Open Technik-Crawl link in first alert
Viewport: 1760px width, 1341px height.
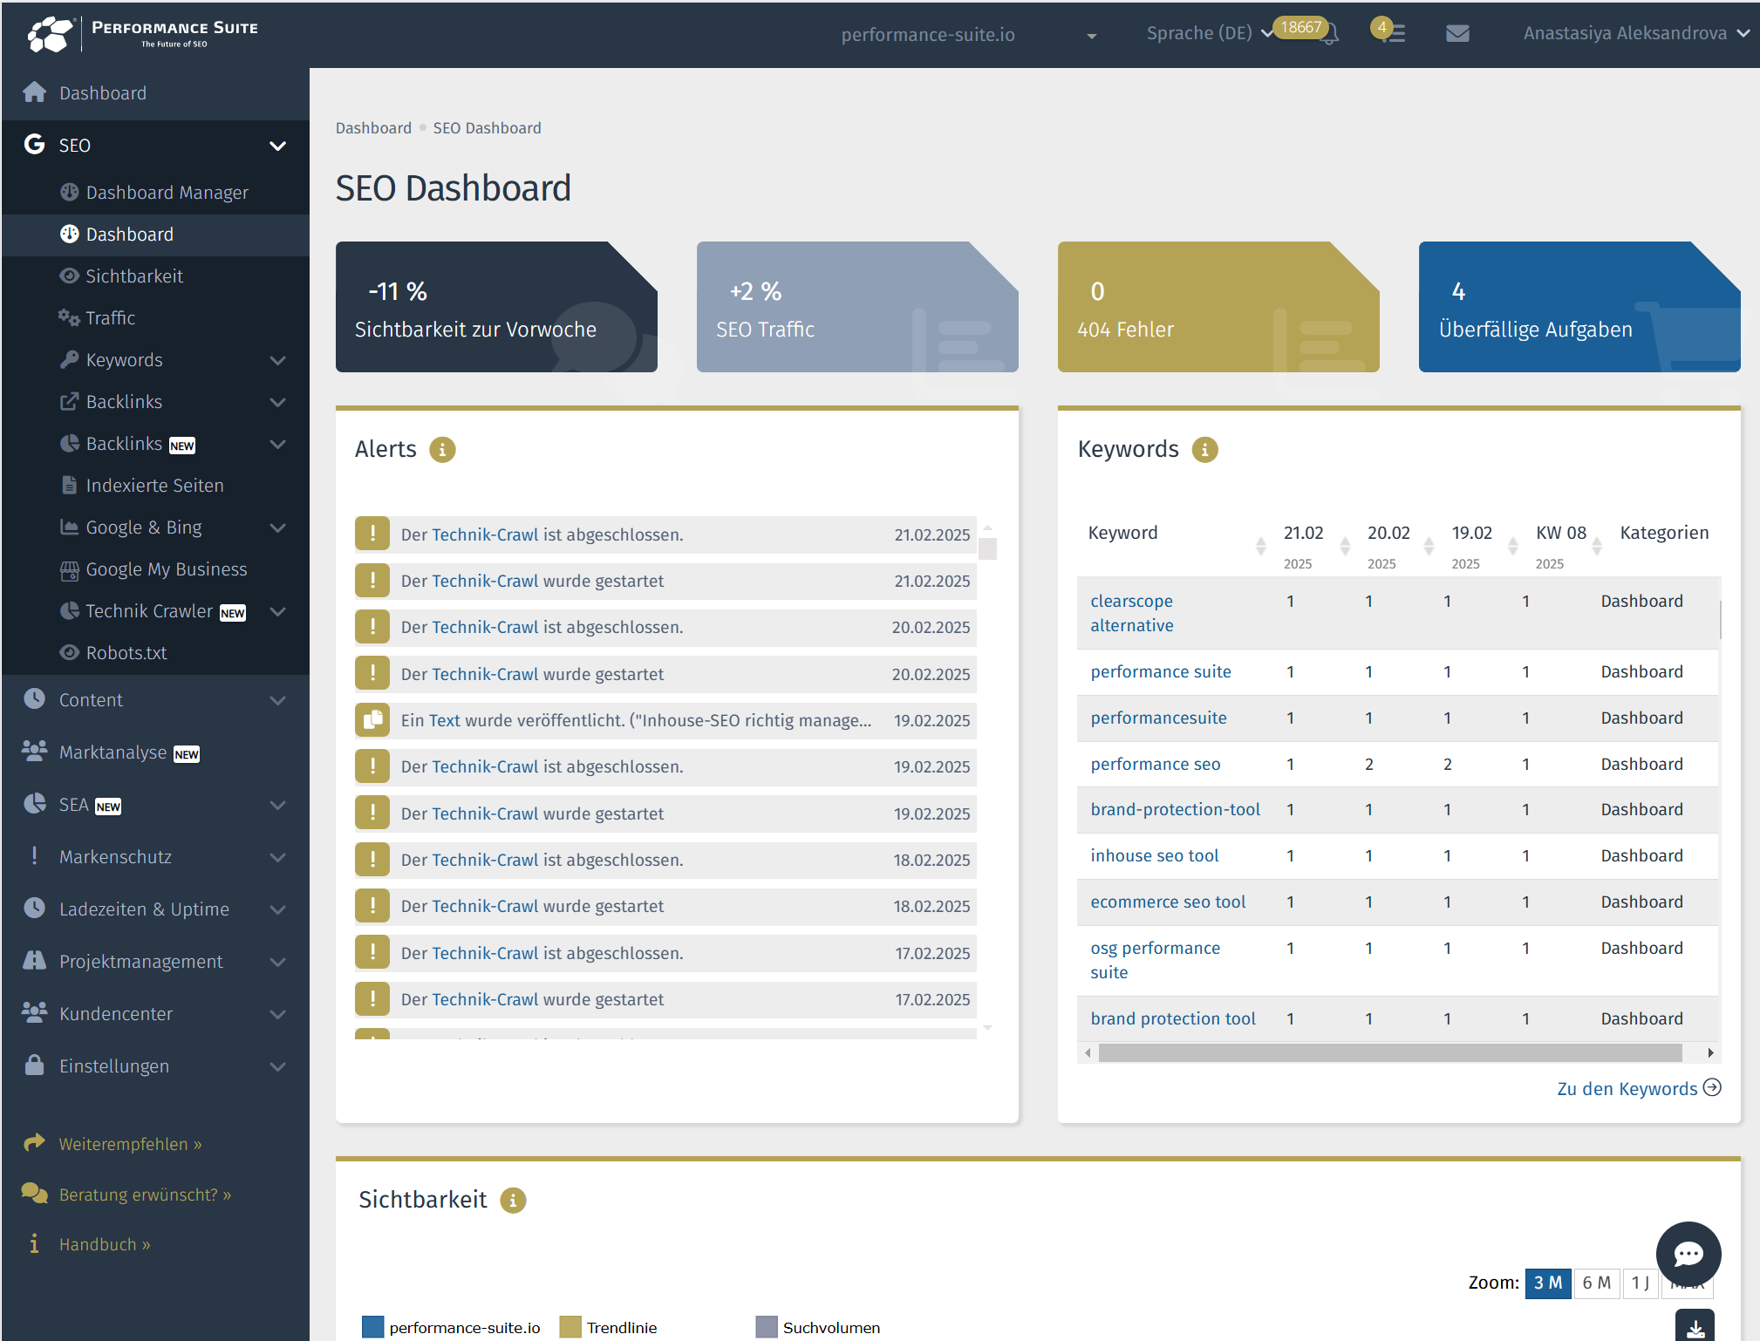[x=485, y=534]
